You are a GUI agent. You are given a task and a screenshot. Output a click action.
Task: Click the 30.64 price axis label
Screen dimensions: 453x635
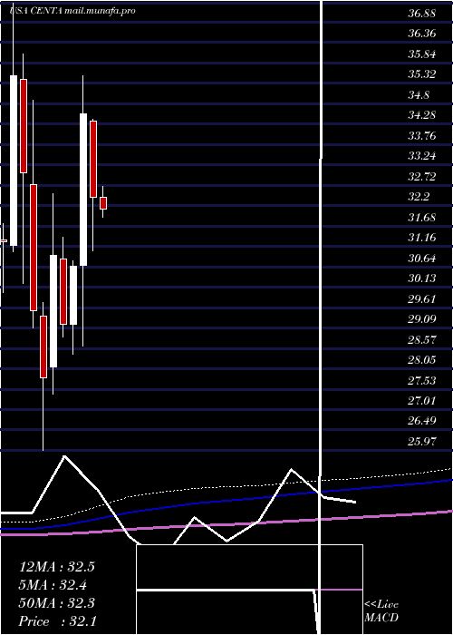point(422,259)
